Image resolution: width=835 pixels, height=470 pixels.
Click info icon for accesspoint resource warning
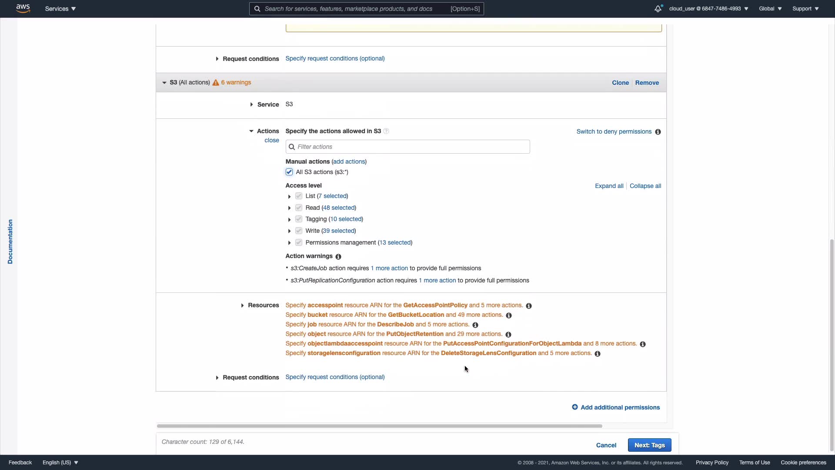point(529,306)
